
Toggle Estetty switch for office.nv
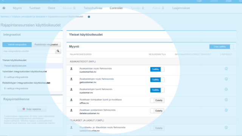157,100
